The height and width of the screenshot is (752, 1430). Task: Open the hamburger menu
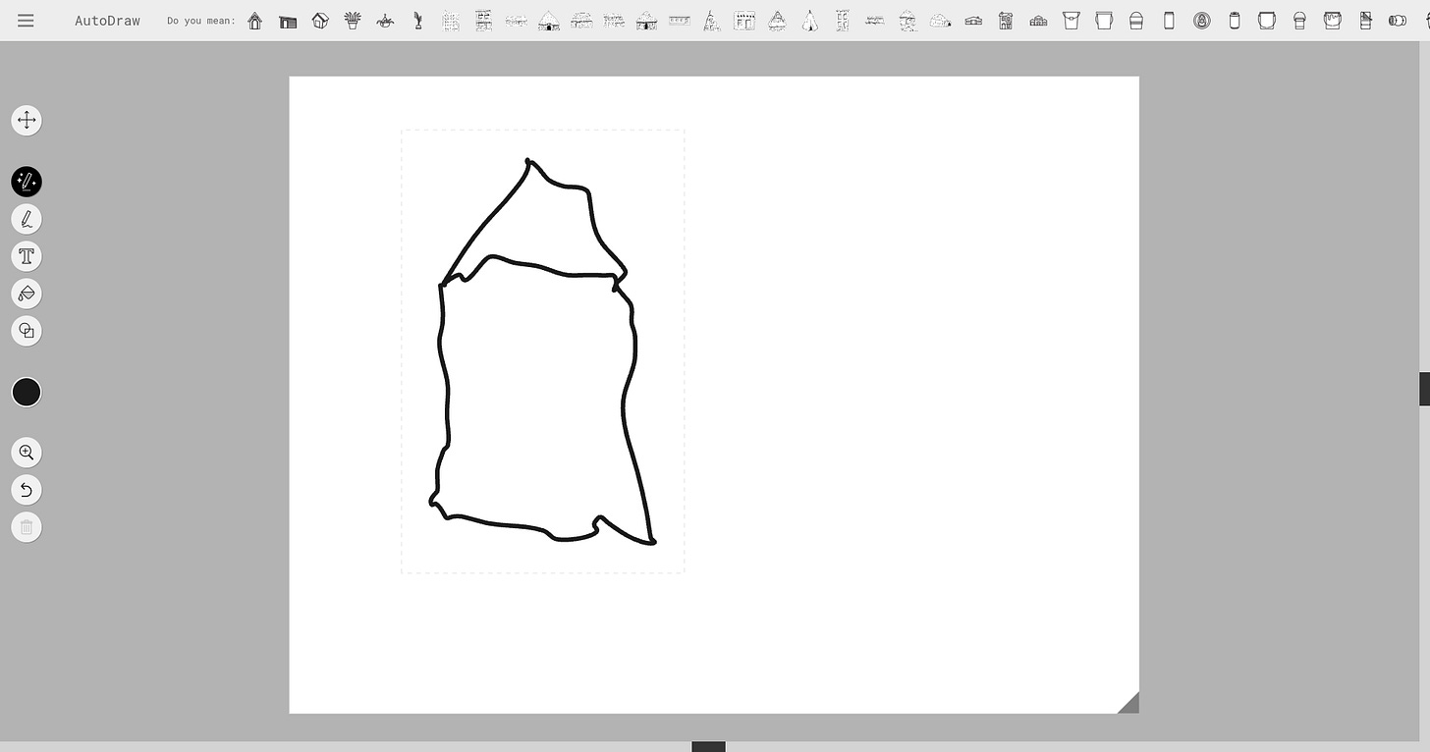[x=26, y=20]
